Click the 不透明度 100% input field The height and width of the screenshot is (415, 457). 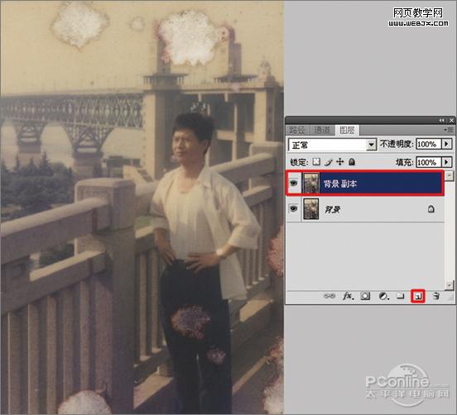coord(429,144)
